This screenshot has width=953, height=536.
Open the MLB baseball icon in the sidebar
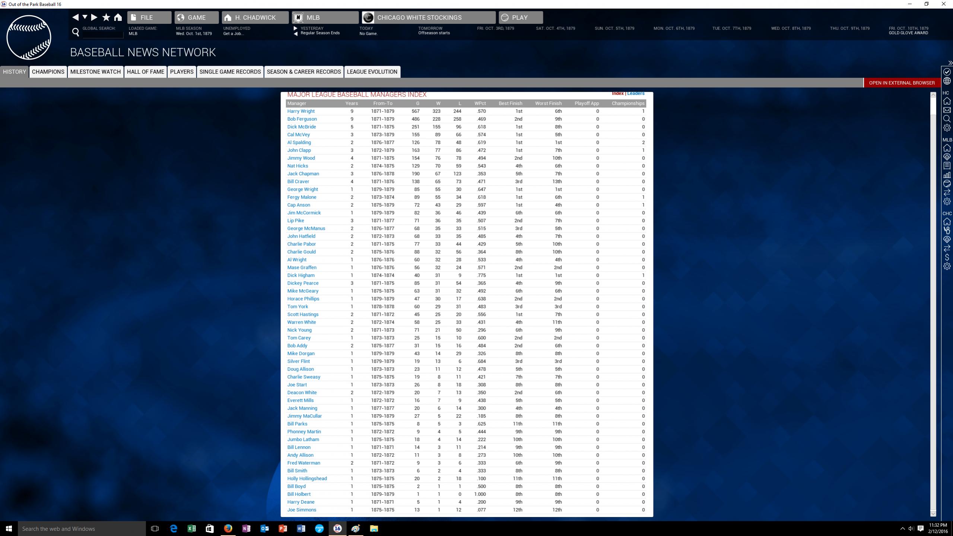947,184
